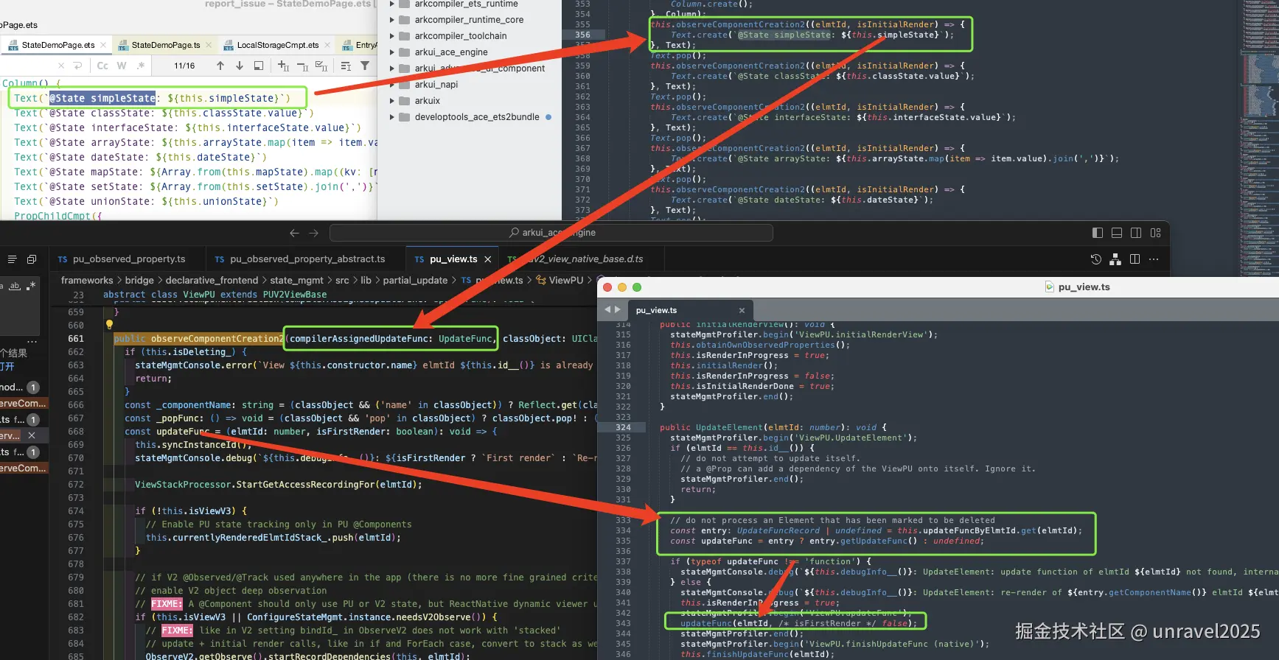
Task: Open search filter funnel icon
Action: click(x=365, y=66)
